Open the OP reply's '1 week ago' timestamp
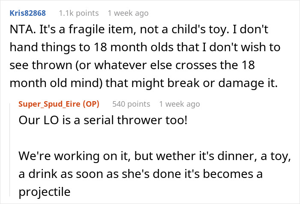The image size is (300, 204). [x=179, y=104]
